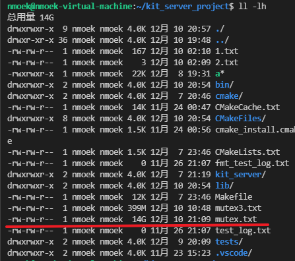Screen dimensions: 295x261
Task: Click the test_log.txt file name
Action: 243,231
